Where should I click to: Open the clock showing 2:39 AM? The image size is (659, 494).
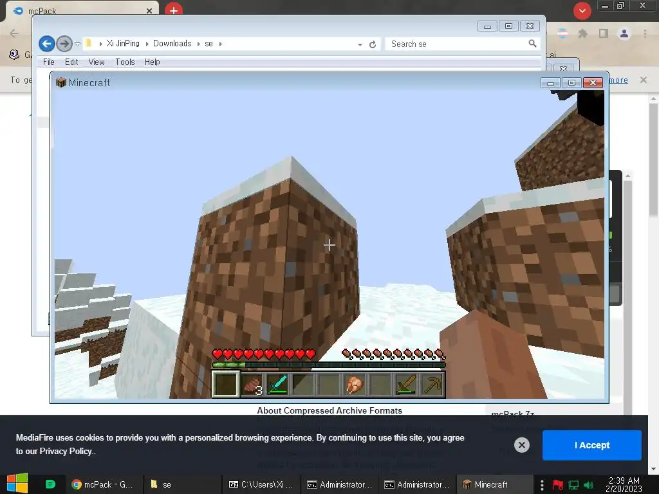(x=624, y=485)
